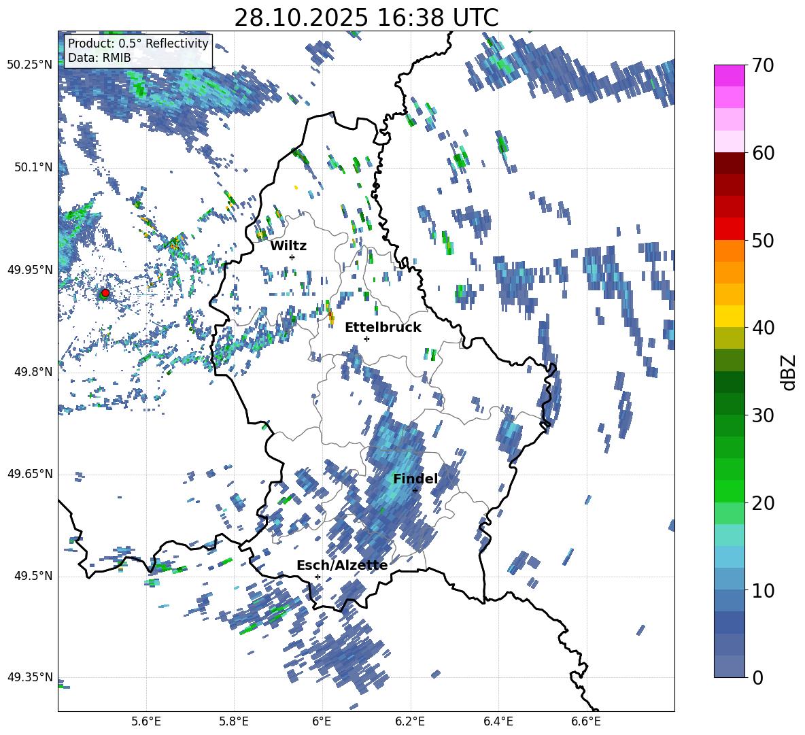The width and height of the screenshot is (805, 735).
Task: Click the 49.8°N latitude label
Action: click(x=33, y=372)
